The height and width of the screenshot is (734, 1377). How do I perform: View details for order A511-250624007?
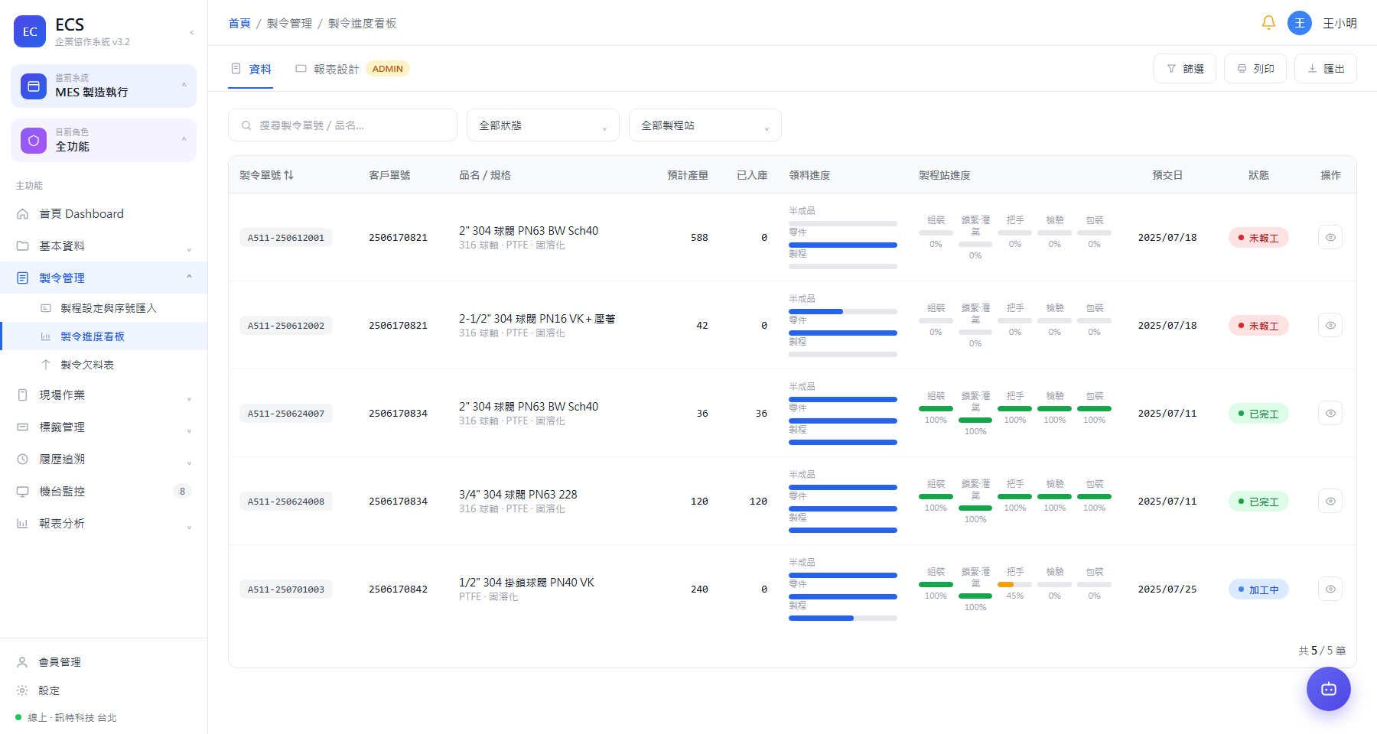(1330, 413)
